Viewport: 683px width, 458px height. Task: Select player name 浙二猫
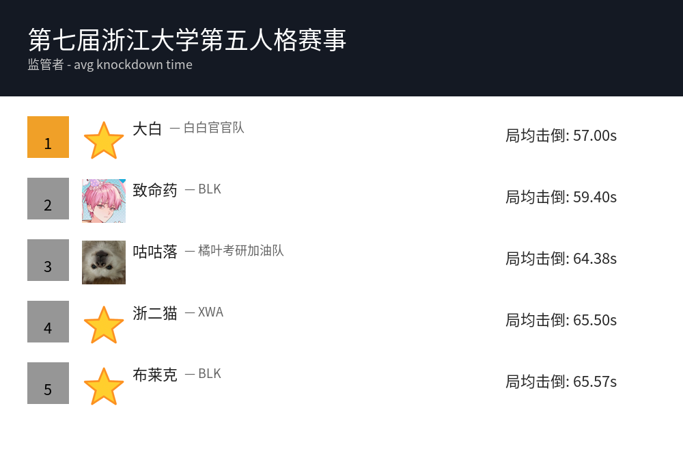(x=155, y=313)
